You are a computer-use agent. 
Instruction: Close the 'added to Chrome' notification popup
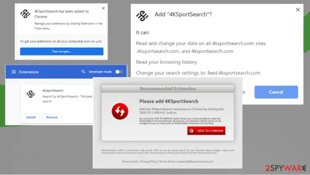[103, 8]
